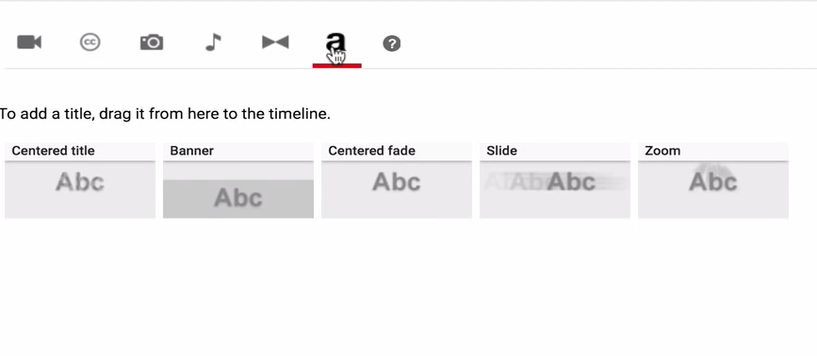Switch to the Creative Commons videos tab
This screenshot has width=817, height=356.
[x=90, y=42]
